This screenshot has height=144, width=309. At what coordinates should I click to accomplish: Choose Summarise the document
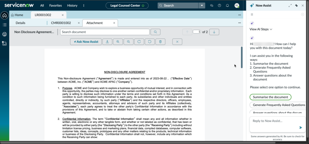point(270,97)
